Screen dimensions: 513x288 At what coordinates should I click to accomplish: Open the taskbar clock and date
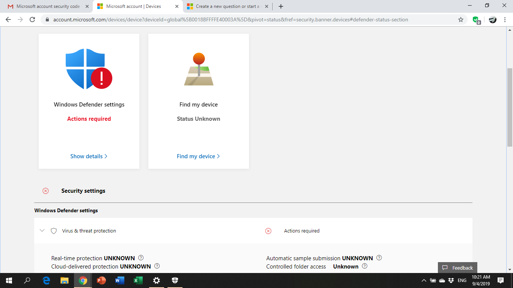[481, 280]
